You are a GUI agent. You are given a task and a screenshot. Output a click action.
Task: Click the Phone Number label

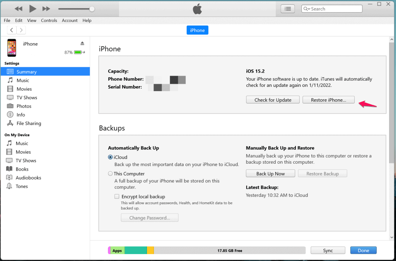pyautogui.click(x=126, y=79)
